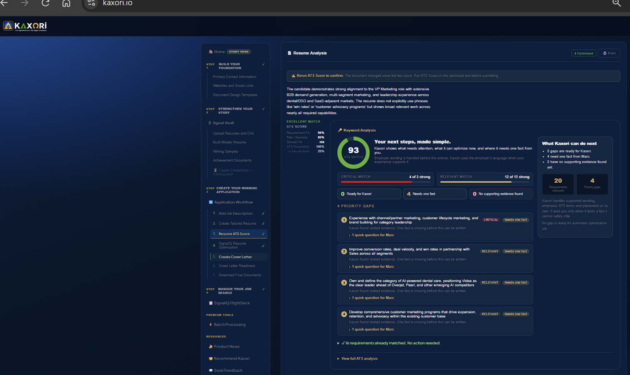Click the 4 Priority gaps card

tap(592, 184)
